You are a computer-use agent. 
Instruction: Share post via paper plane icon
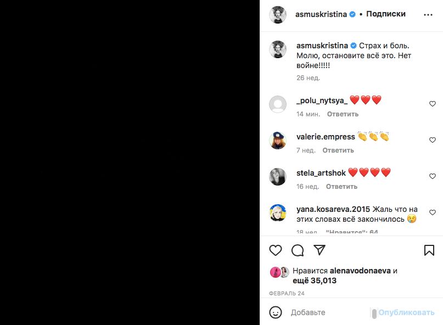319,250
